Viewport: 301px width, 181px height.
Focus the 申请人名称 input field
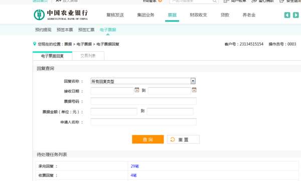tap(143, 122)
